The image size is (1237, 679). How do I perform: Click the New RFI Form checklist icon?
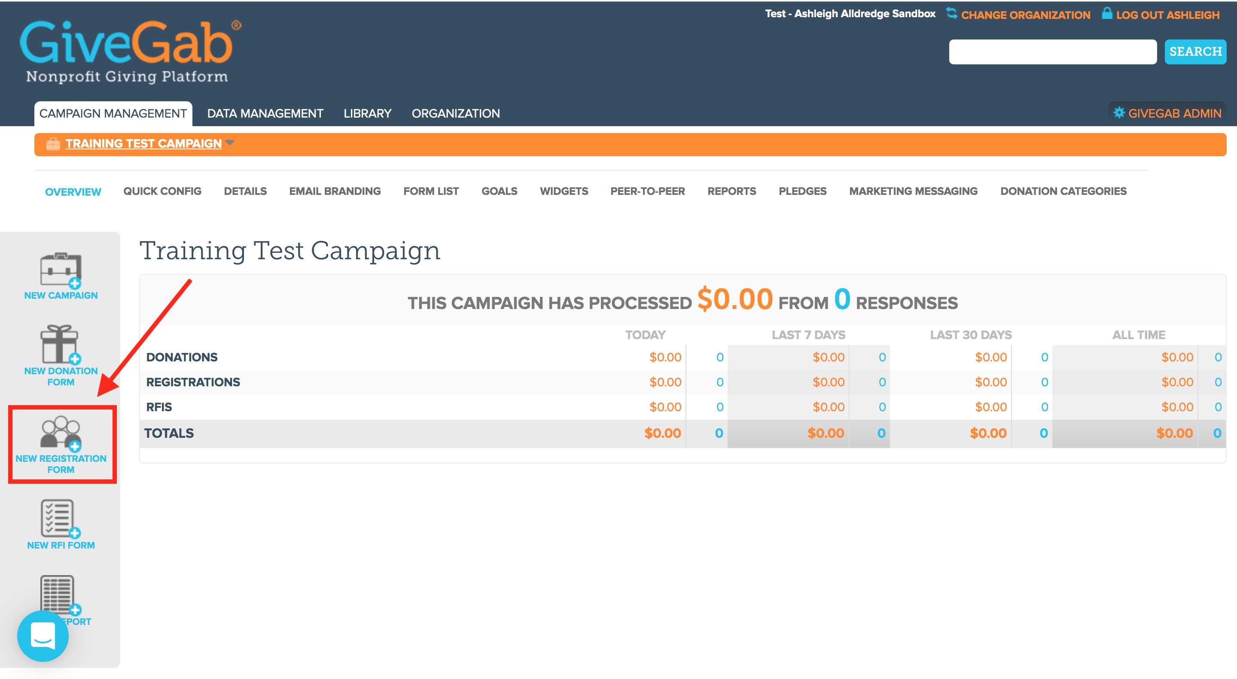click(x=61, y=519)
